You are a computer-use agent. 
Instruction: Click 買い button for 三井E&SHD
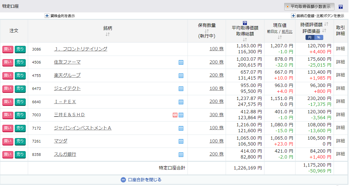point(8,115)
